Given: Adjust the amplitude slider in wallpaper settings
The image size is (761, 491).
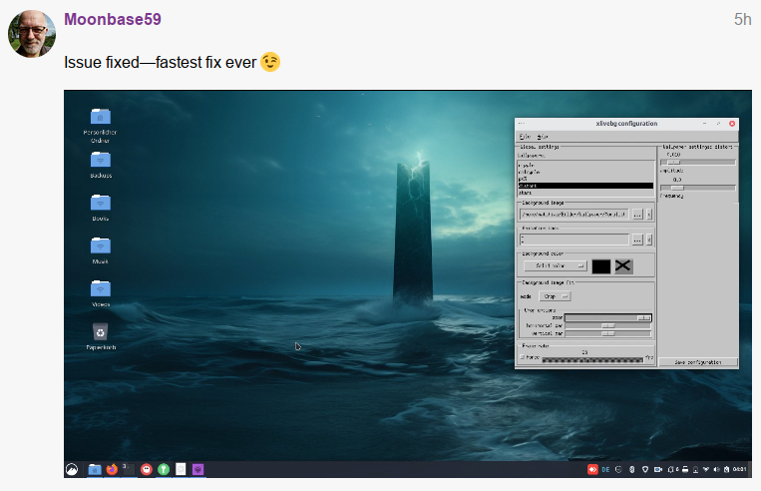Looking at the screenshot, I should pos(698,163).
